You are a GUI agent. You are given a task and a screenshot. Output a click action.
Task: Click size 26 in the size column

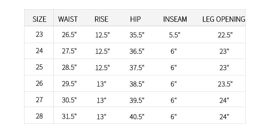tap(39, 84)
